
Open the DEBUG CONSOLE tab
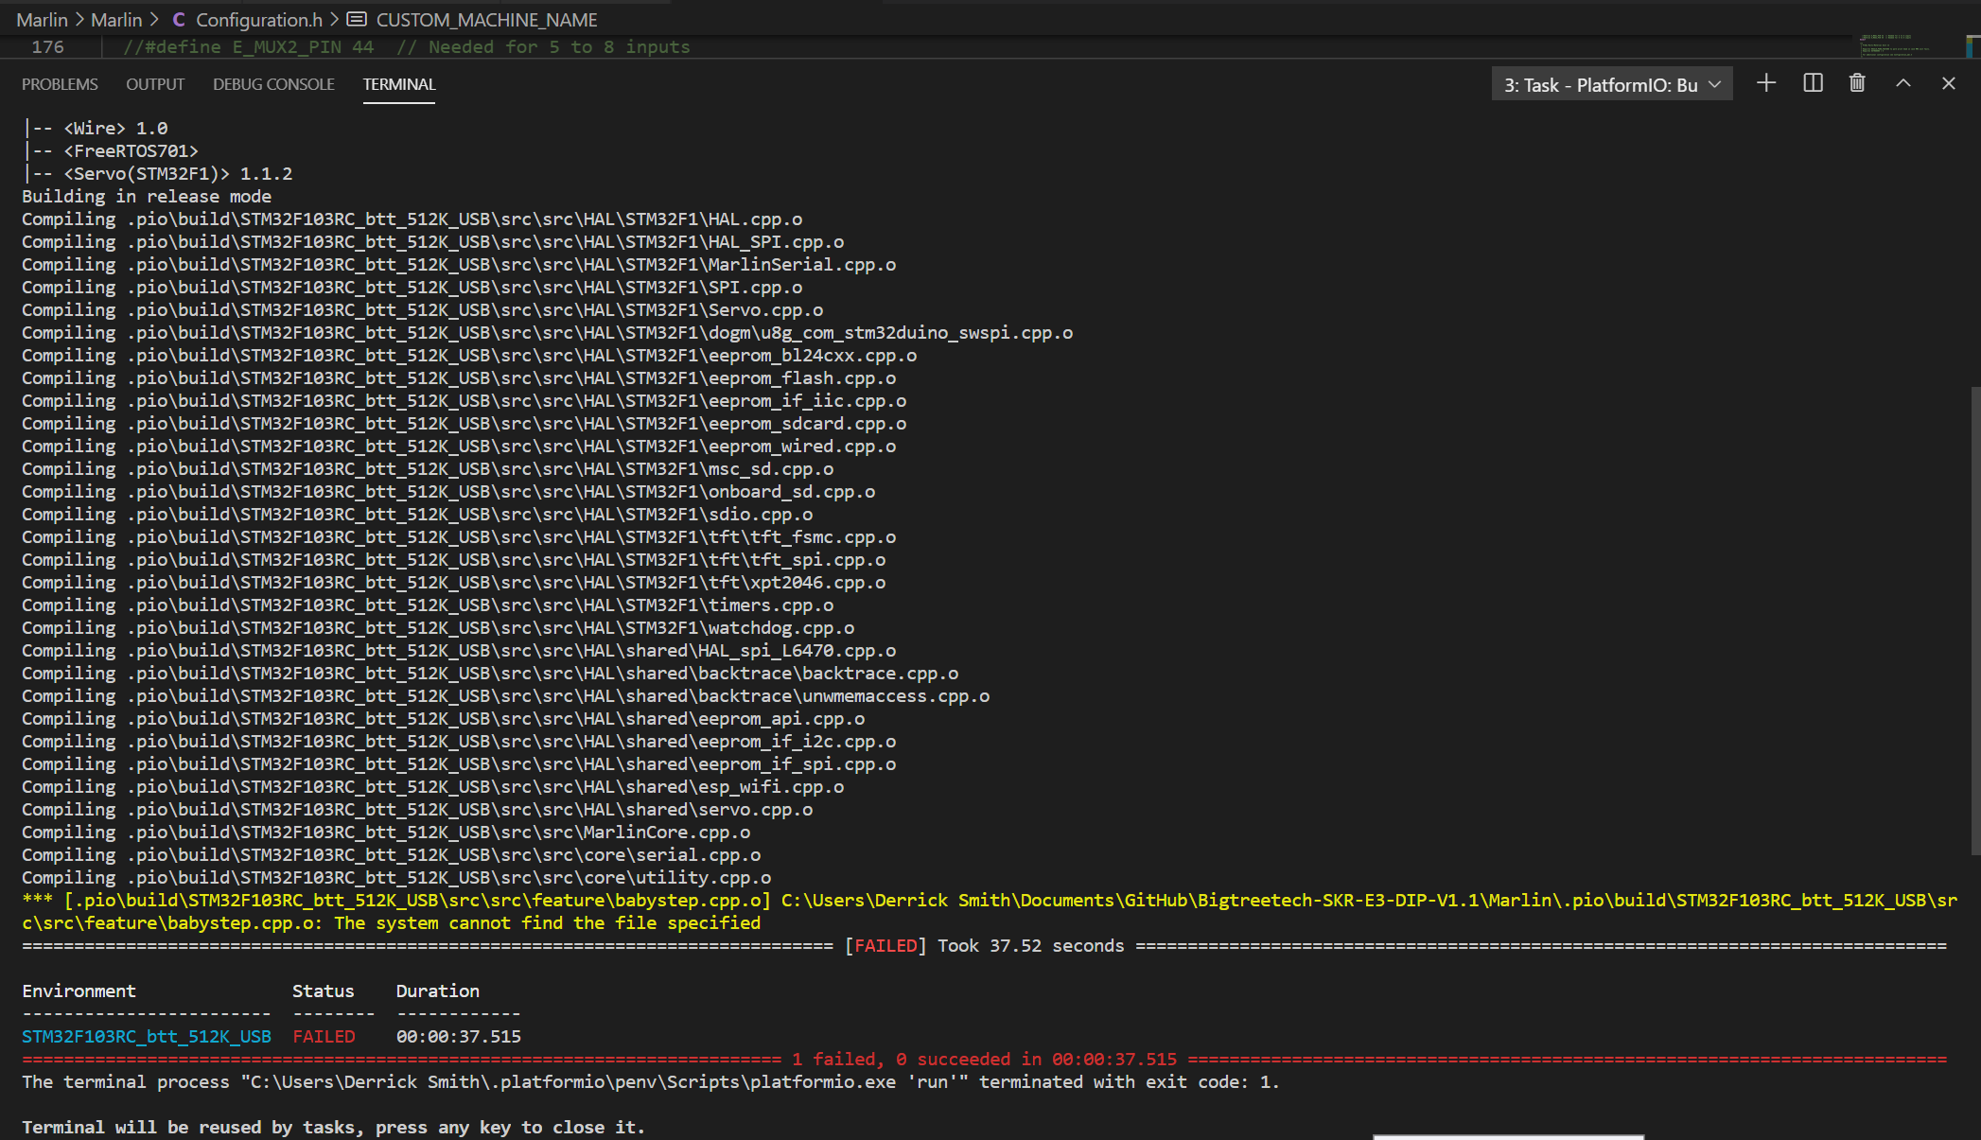[273, 84]
